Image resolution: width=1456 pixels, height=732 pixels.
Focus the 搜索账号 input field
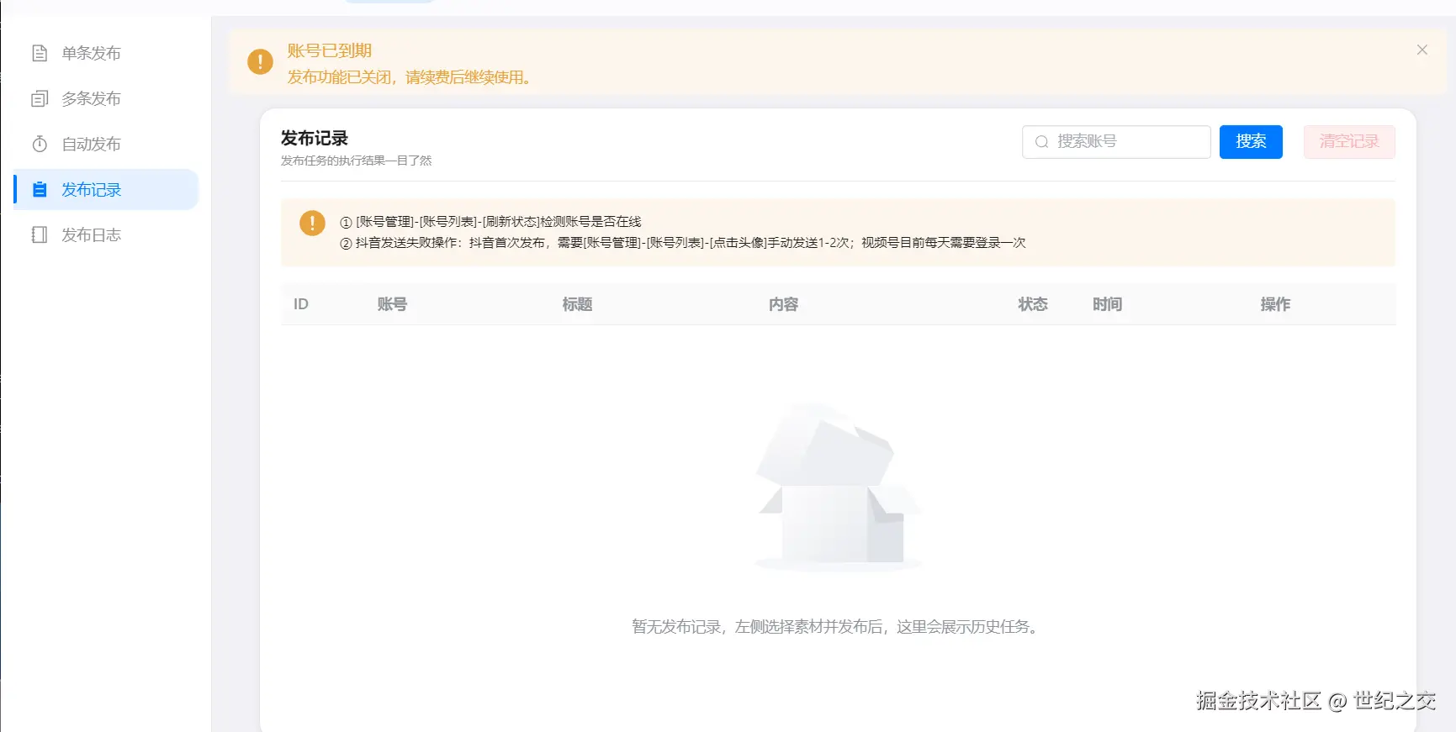coord(1116,141)
